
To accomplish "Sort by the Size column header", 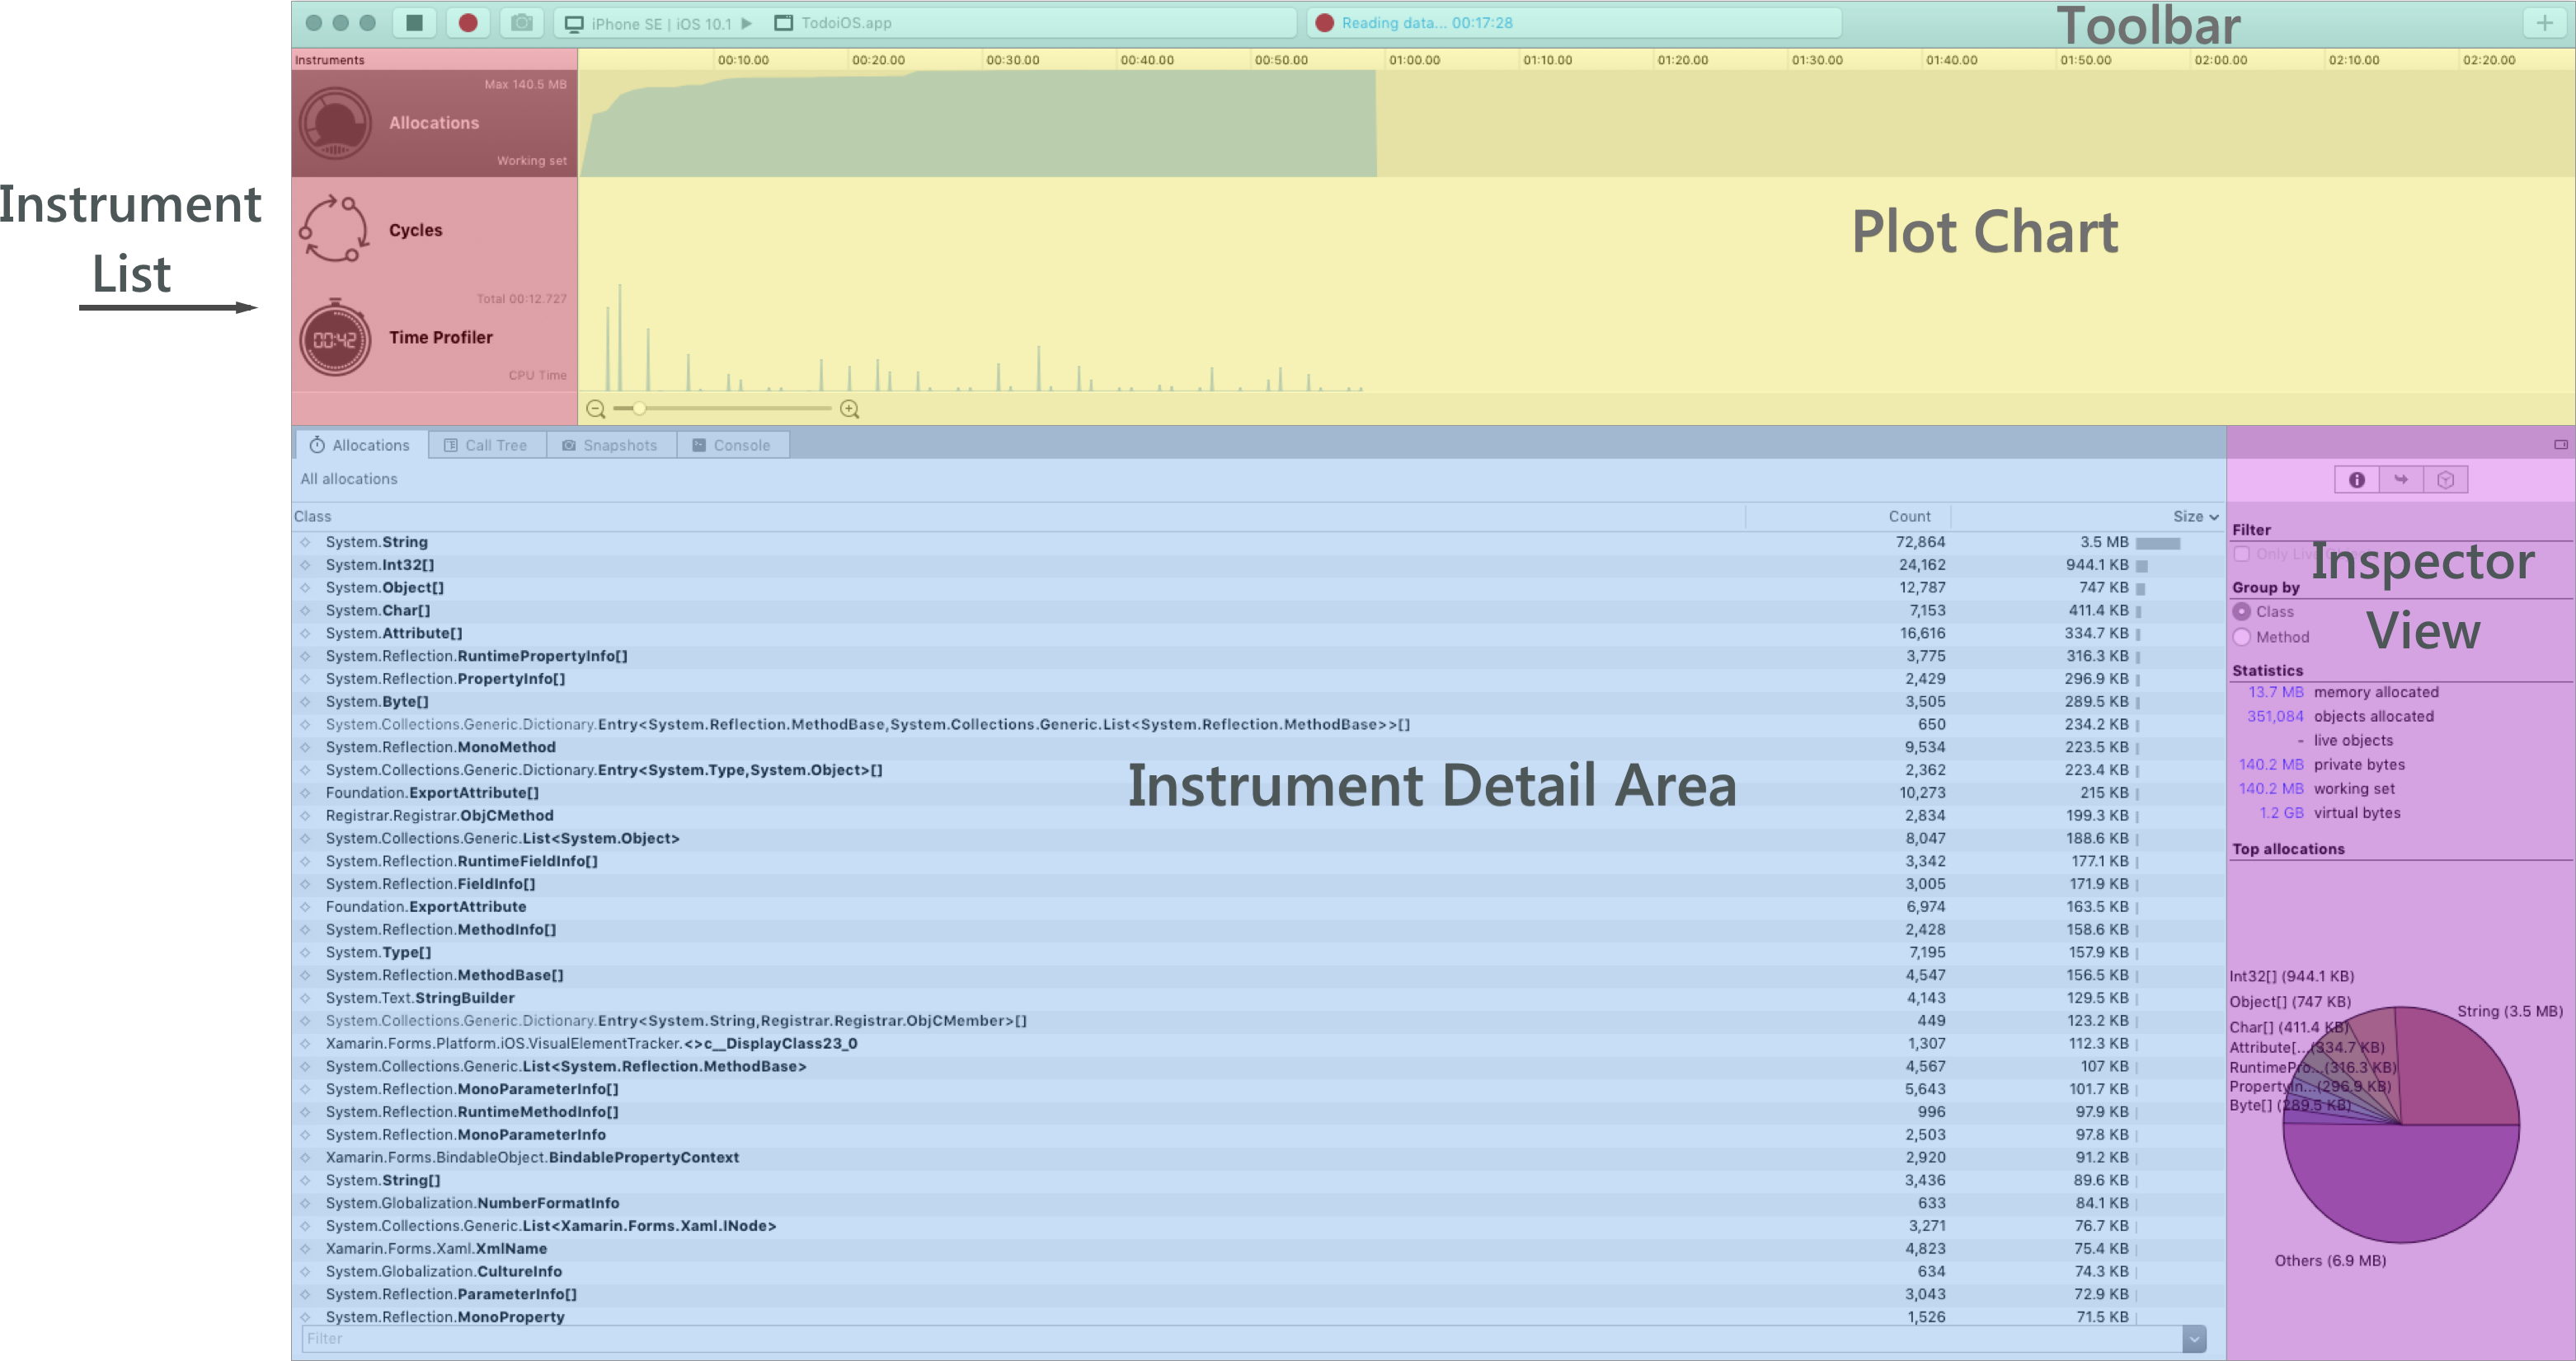I will click(2195, 517).
